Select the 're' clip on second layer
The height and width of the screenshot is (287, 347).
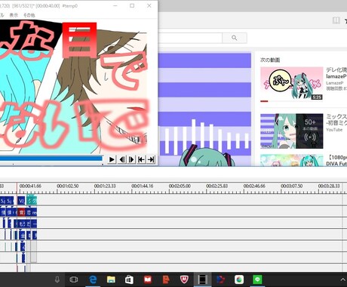coord(35,212)
